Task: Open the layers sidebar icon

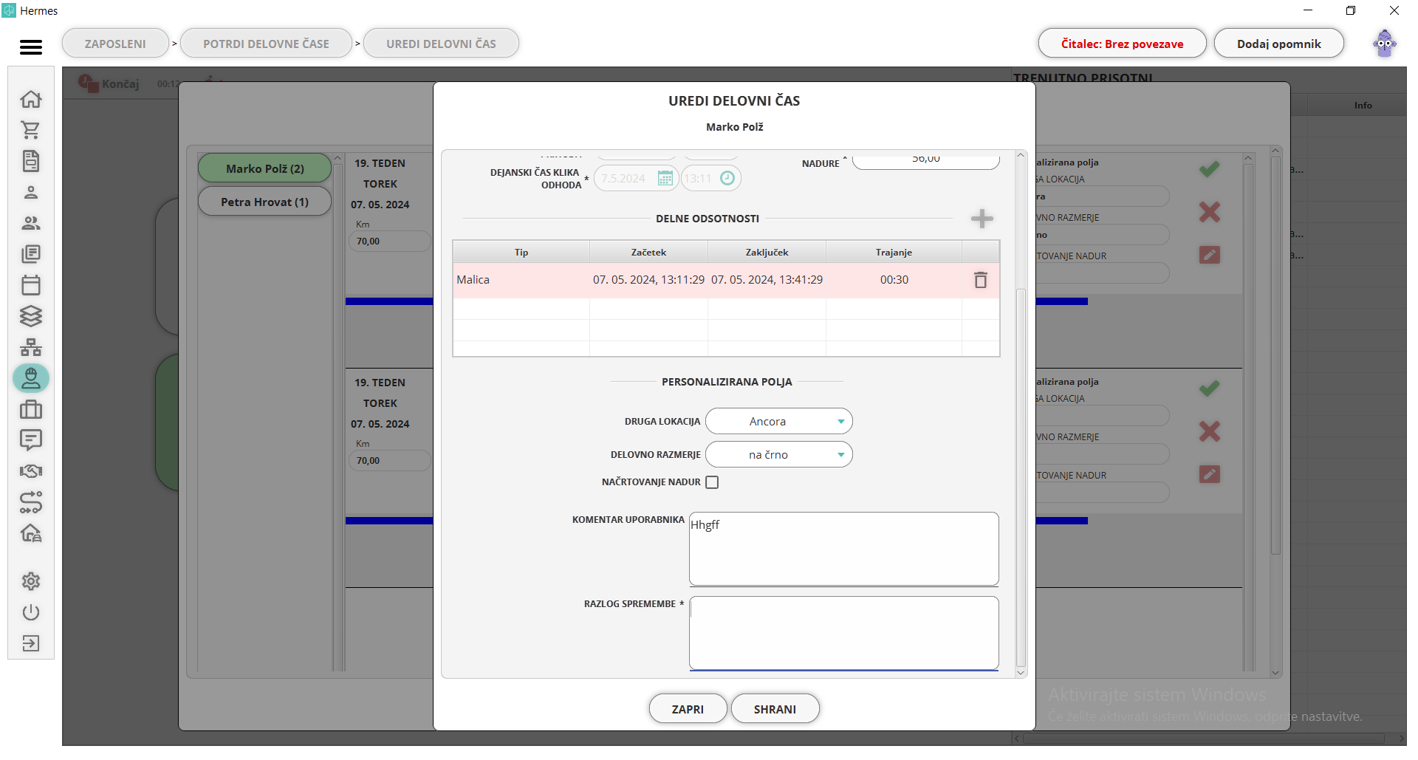Action: pyautogui.click(x=31, y=316)
